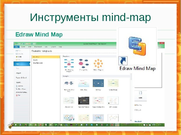Click the Create button with document icon
This screenshot has height=135, width=181.
pyautogui.click(x=141, y=96)
